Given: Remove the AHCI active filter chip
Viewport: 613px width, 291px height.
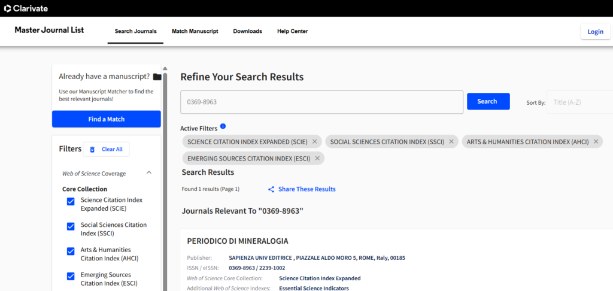Looking at the screenshot, I should [x=596, y=141].
